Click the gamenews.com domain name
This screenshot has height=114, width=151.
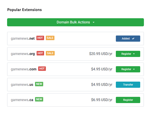(x=23, y=69)
